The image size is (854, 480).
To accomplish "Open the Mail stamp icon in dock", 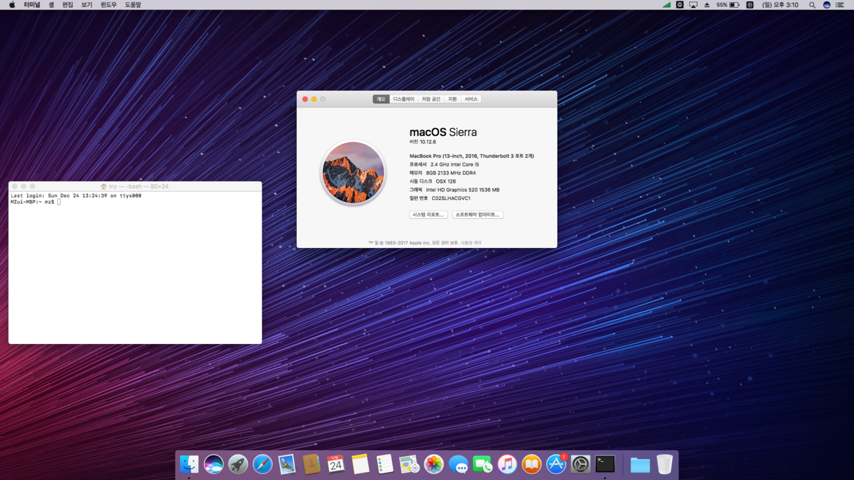I will tap(287, 464).
